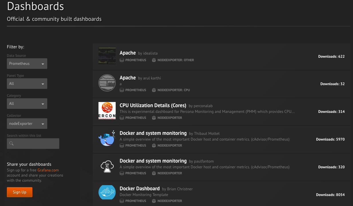Click the NodeExporter: CPU icon under Apache by arul karthi
The height and width of the screenshot is (206, 353).
[x=154, y=90]
